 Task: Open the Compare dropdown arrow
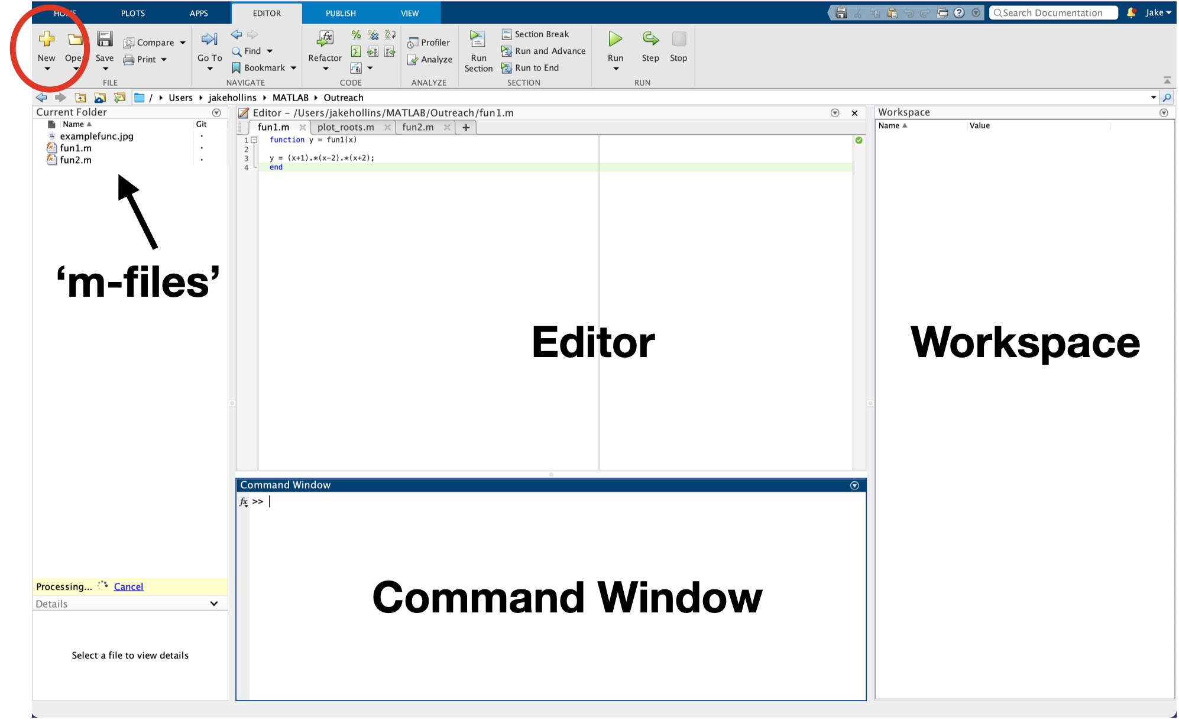pos(183,43)
